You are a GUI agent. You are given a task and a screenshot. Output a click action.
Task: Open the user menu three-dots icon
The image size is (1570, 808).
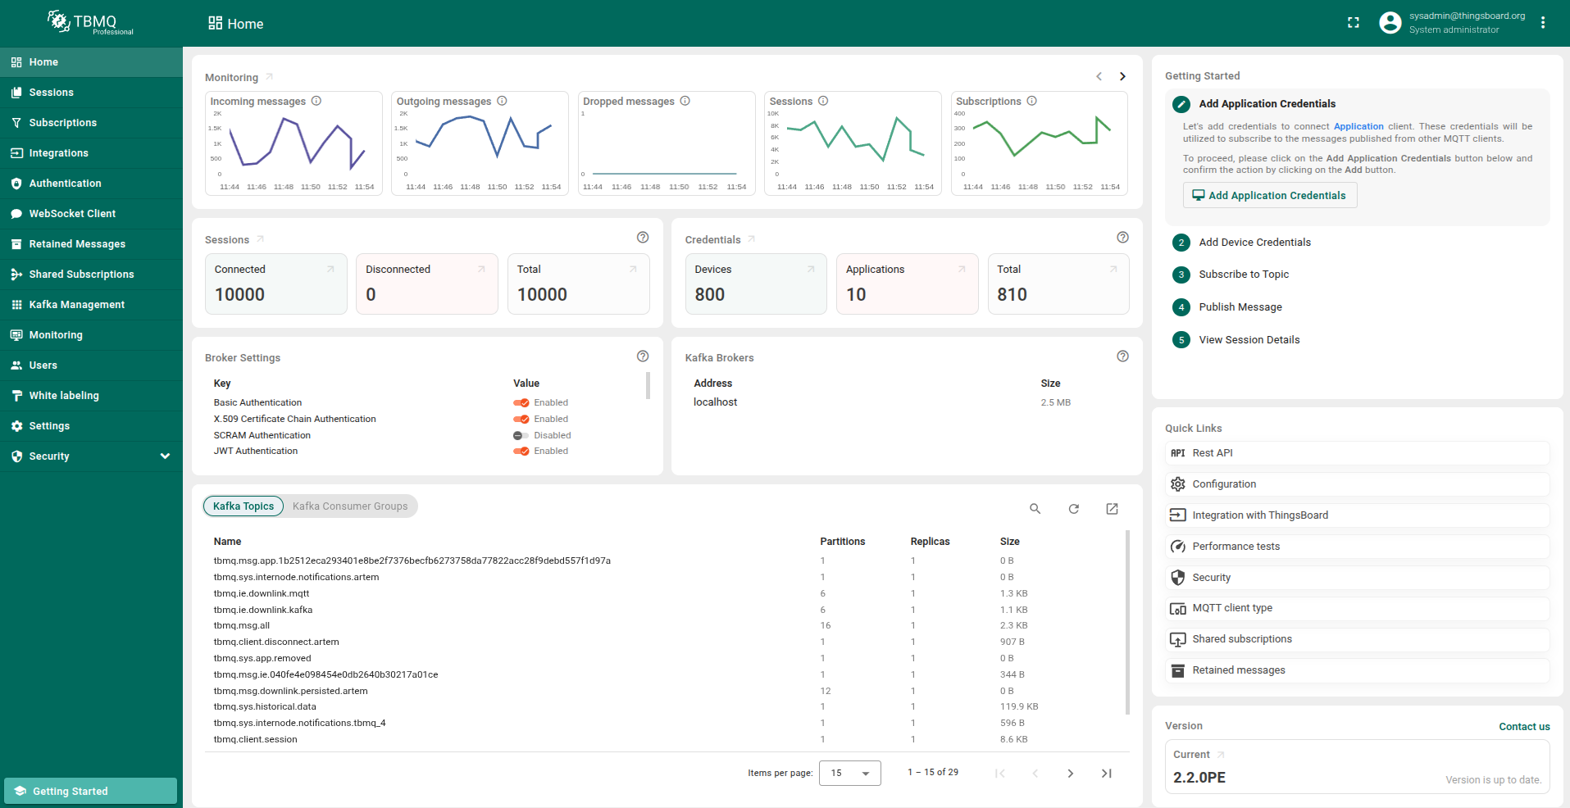click(x=1543, y=23)
